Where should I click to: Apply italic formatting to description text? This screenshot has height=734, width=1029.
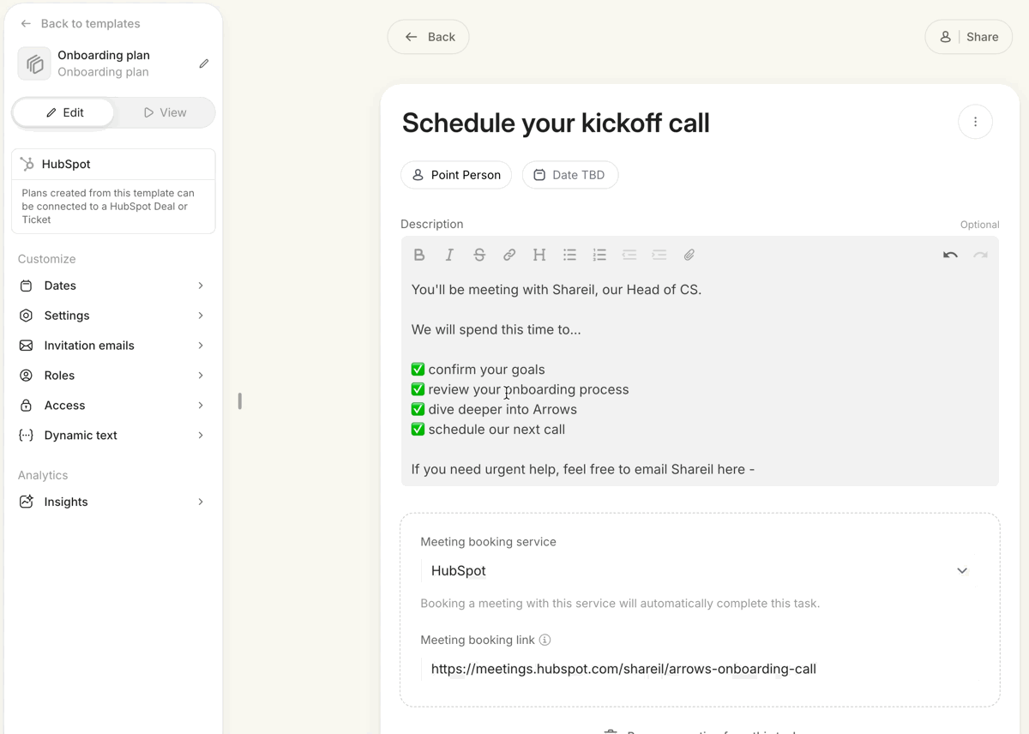point(449,255)
